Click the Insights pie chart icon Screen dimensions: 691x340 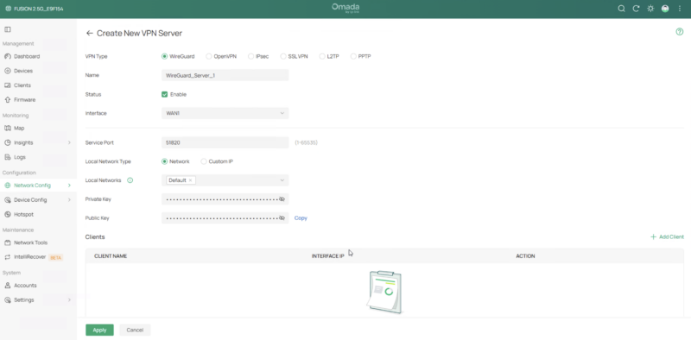8,142
